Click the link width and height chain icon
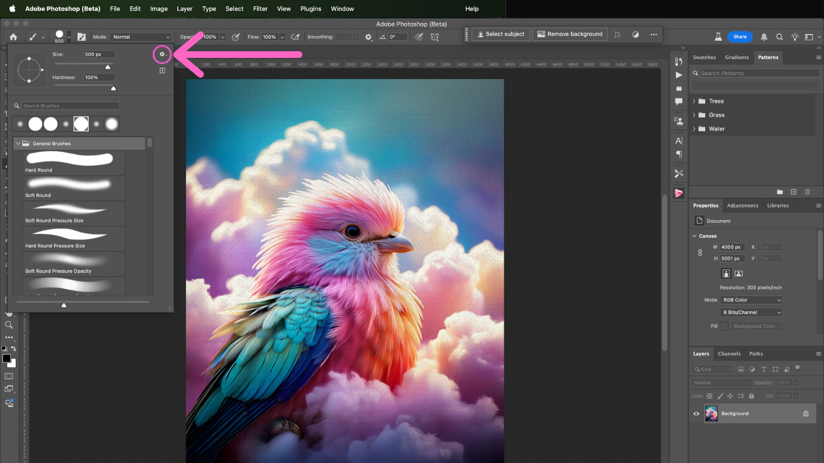Viewport: 824px width, 463px height. coord(700,253)
